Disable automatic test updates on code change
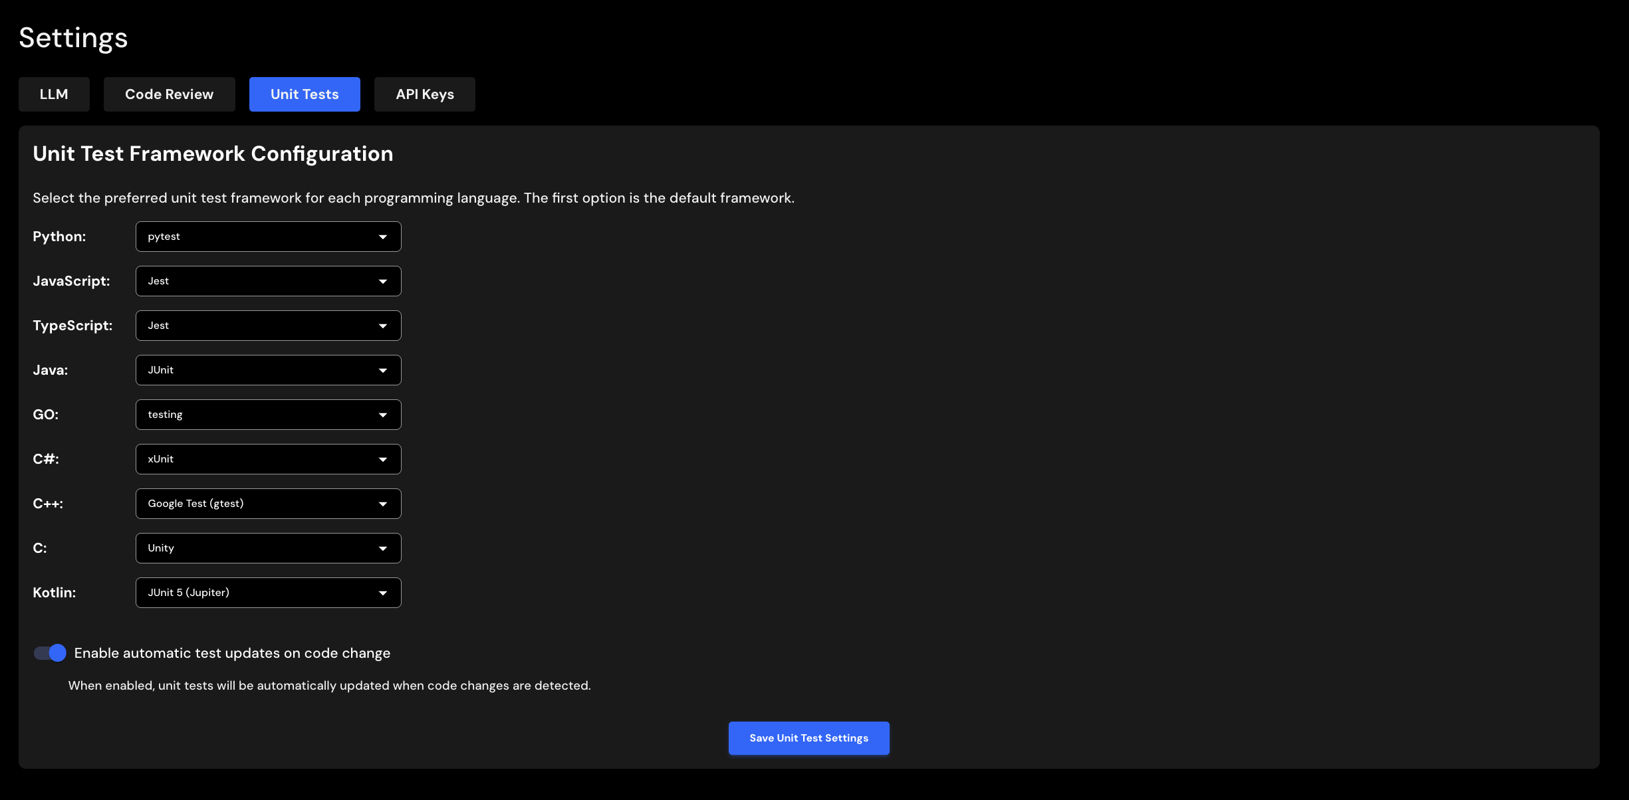The height and width of the screenshot is (800, 1629). click(x=49, y=653)
